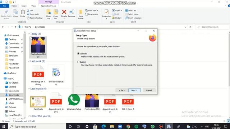Cancel the Firefox Setup

pyautogui.click(x=149, y=90)
